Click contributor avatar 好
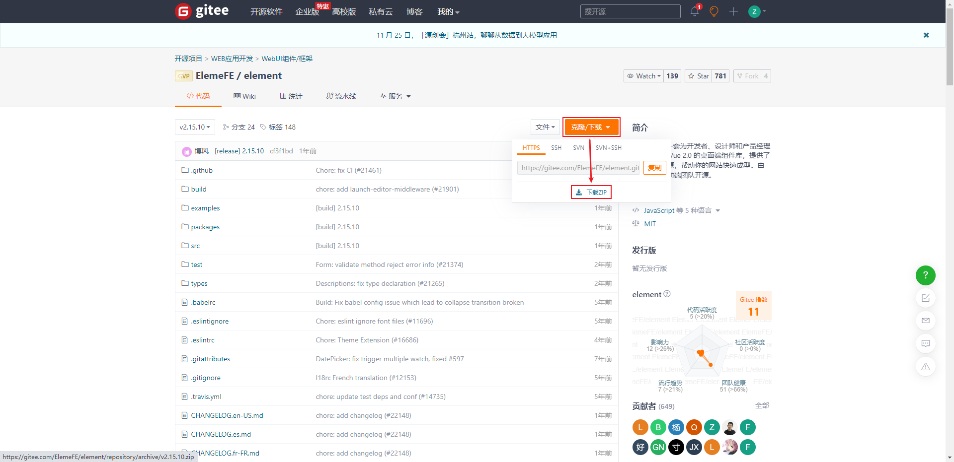 point(640,447)
